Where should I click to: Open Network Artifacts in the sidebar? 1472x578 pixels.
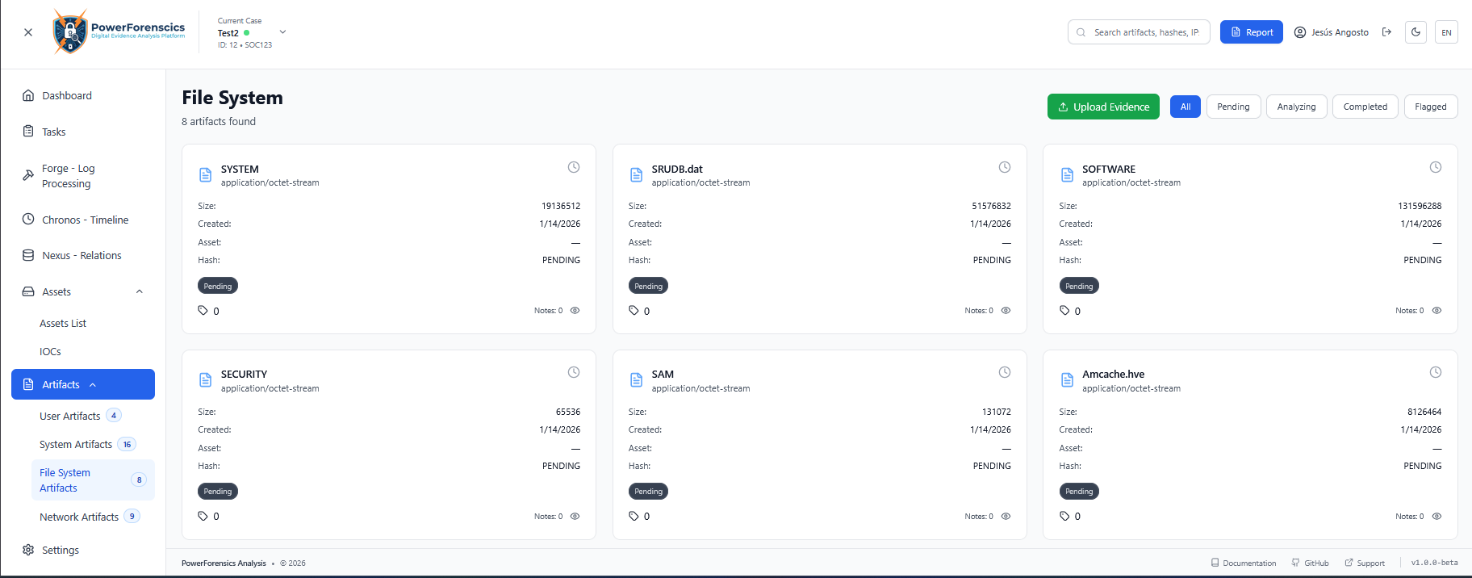click(x=79, y=517)
